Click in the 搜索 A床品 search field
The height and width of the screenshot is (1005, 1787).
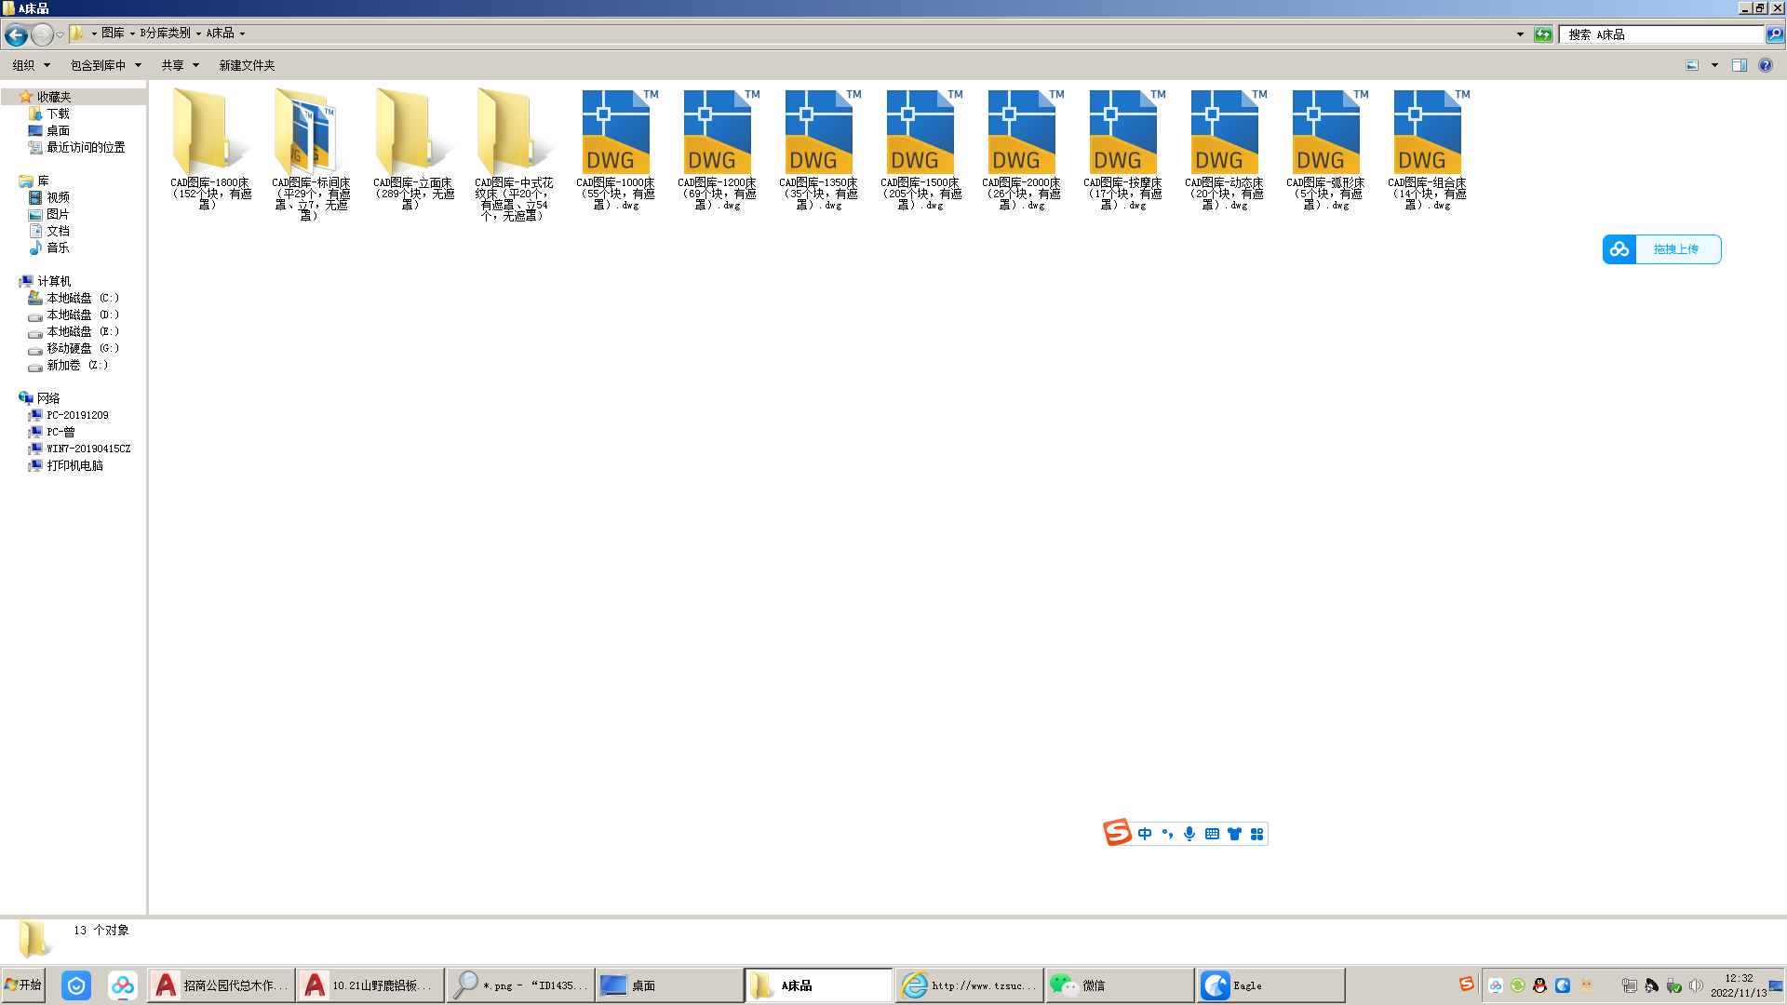[1662, 34]
